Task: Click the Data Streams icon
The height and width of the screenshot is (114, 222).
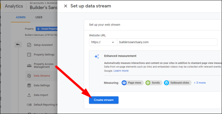Action: [29, 76]
